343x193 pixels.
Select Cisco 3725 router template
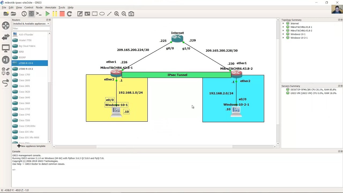(x=30, y=109)
